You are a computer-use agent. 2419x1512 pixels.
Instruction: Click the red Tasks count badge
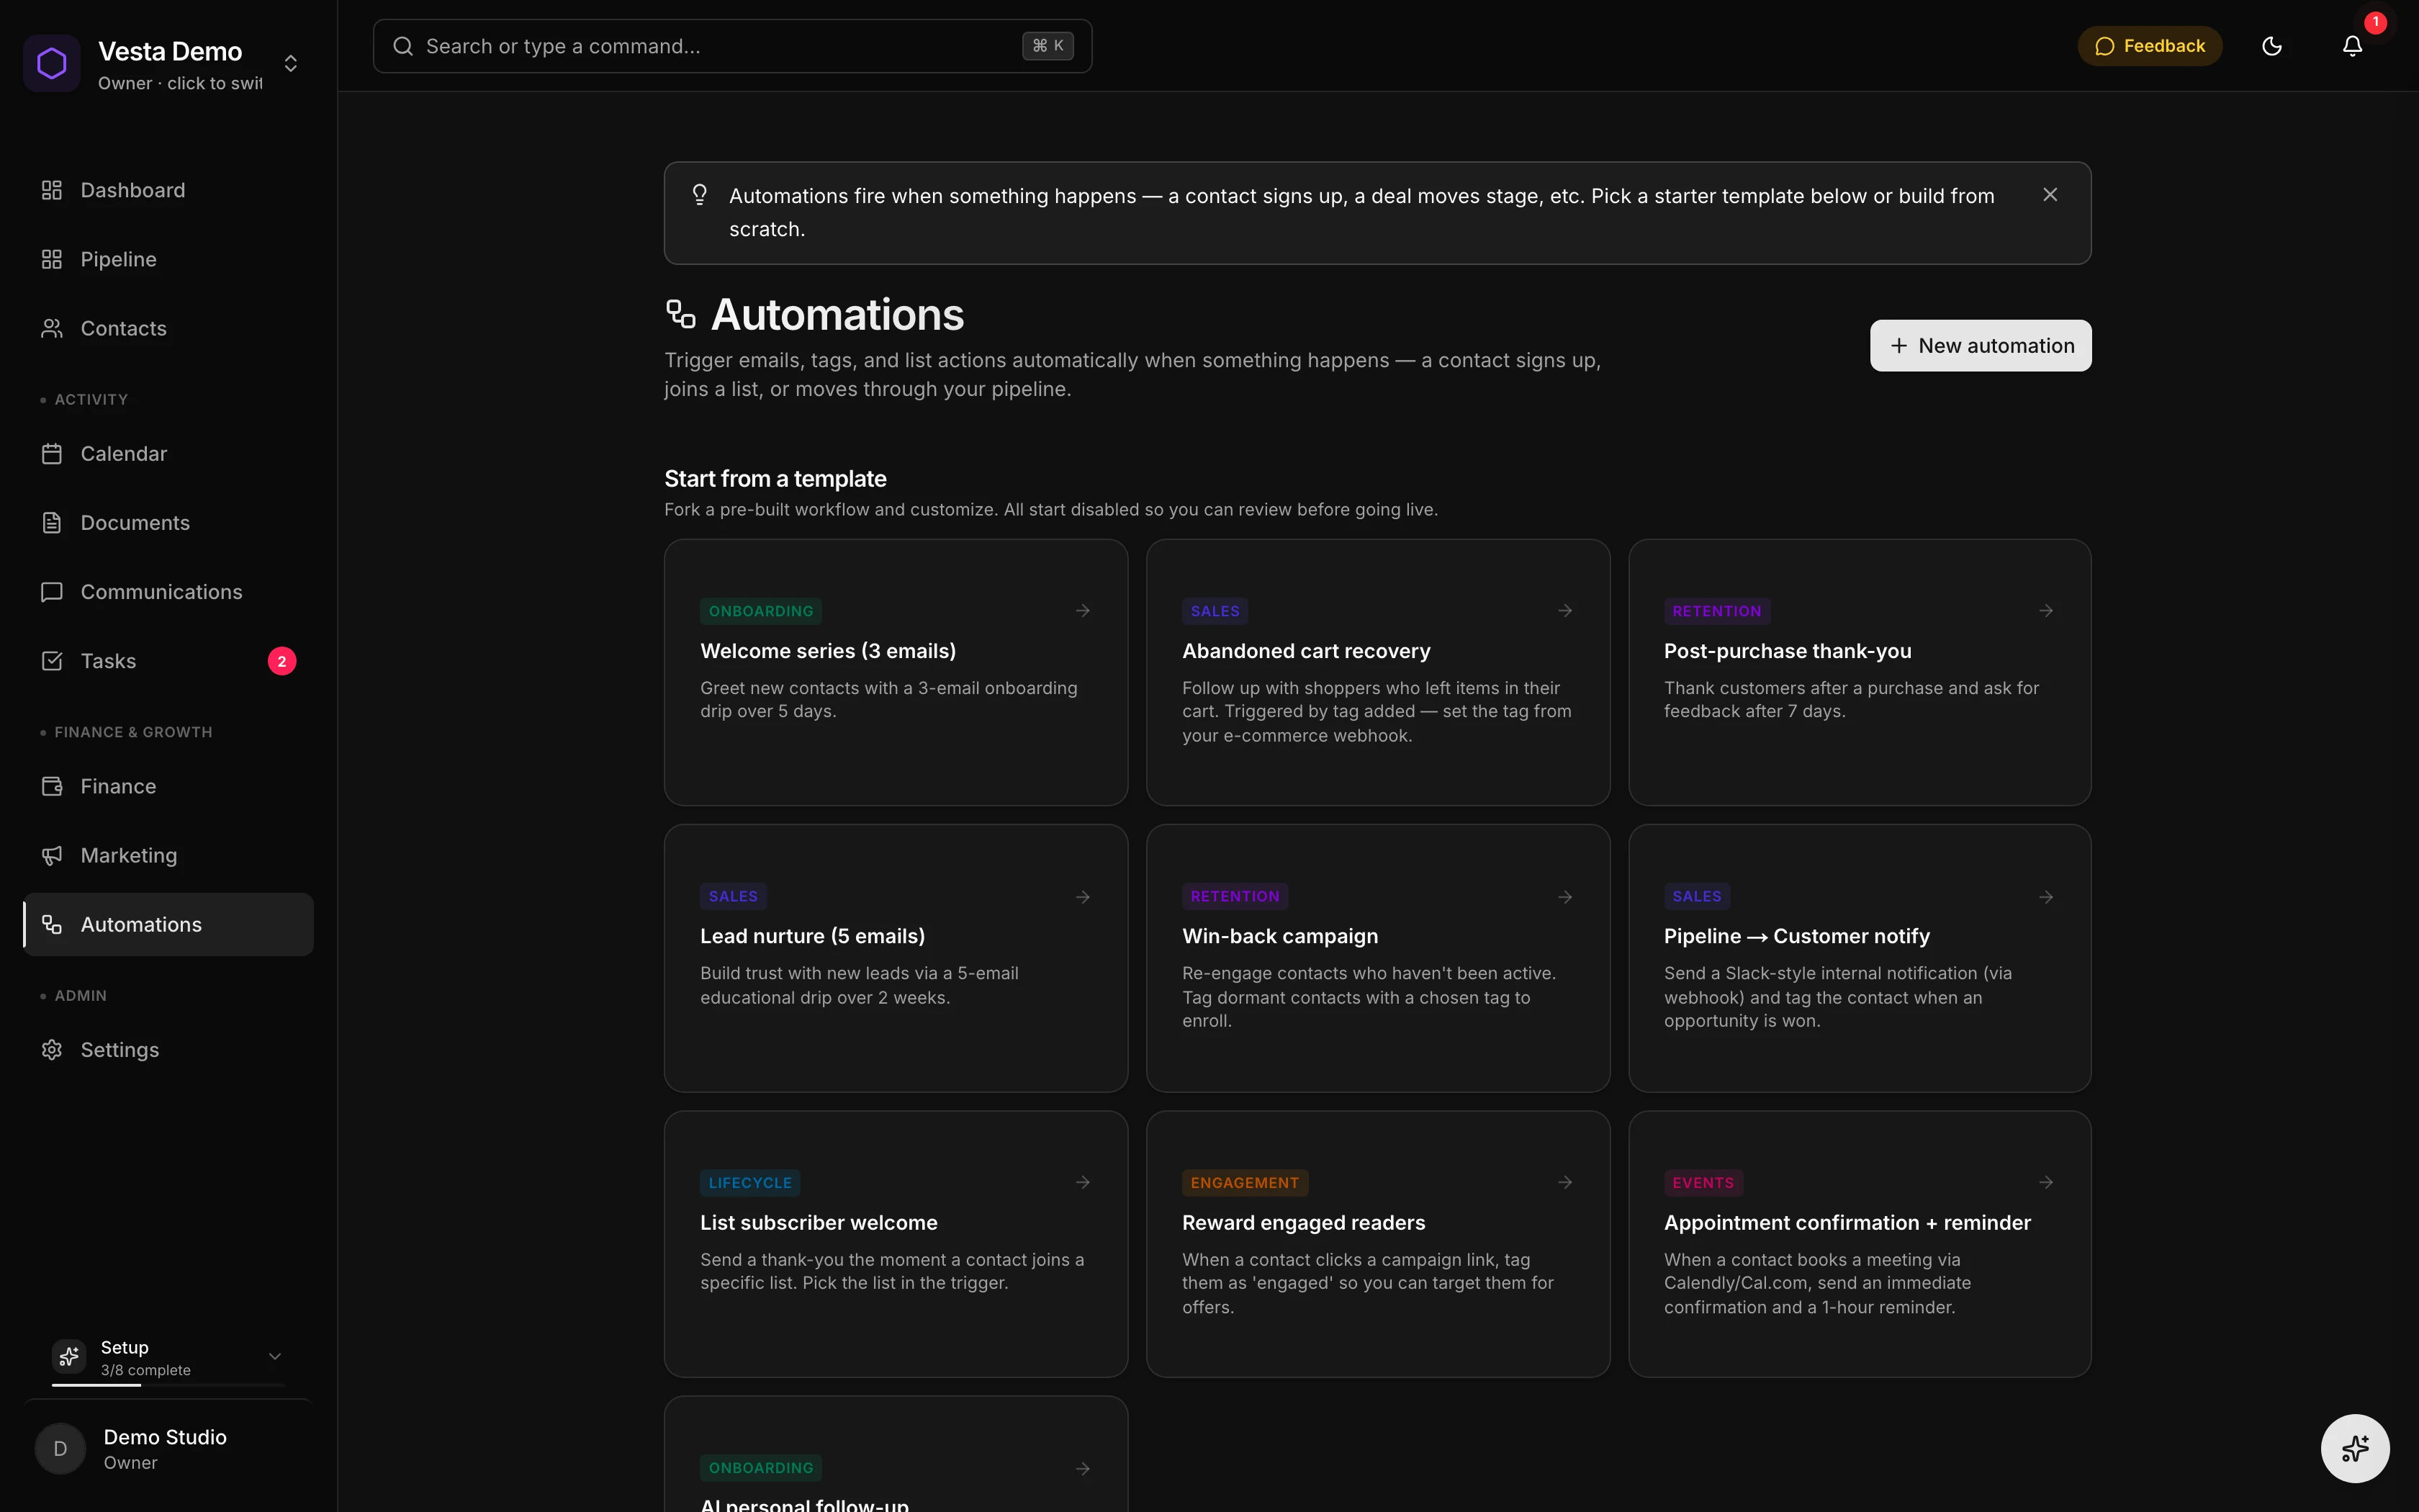pos(282,661)
